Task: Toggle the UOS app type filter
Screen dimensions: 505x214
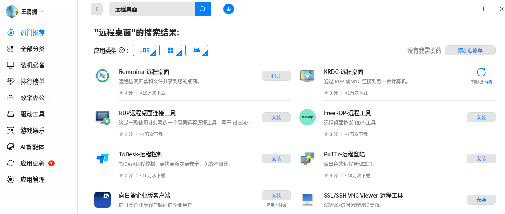Action: (145, 50)
